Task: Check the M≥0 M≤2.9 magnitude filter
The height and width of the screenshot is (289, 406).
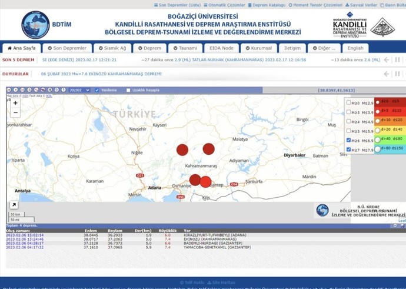Action: tap(348, 102)
